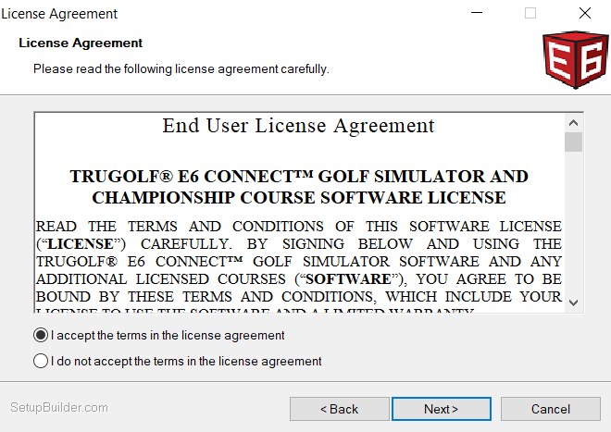Click the scrollbar track below the thumb
611x432 pixels.
click(x=573, y=231)
